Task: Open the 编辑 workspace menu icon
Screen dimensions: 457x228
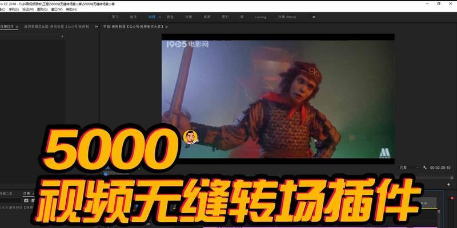Action: click(x=160, y=17)
